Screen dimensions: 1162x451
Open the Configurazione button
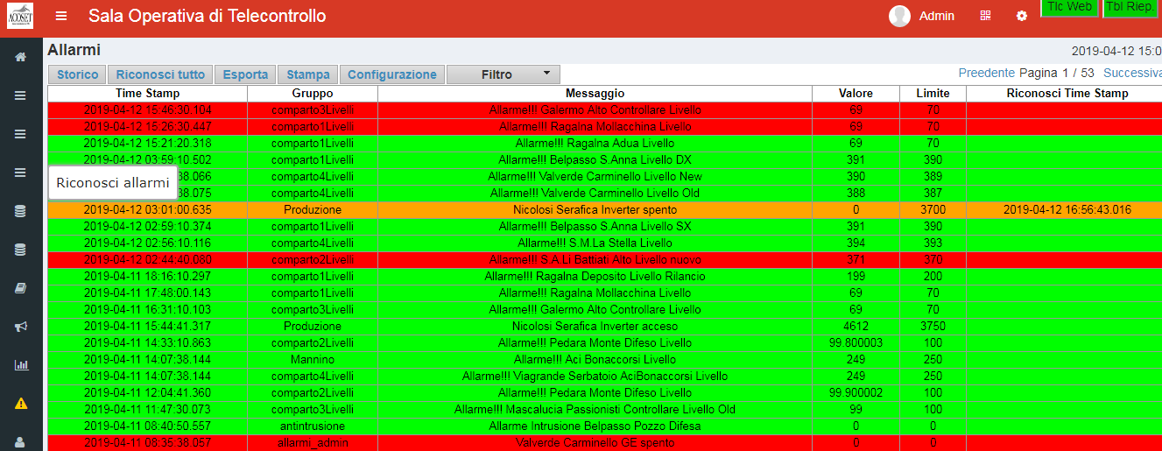coord(392,74)
